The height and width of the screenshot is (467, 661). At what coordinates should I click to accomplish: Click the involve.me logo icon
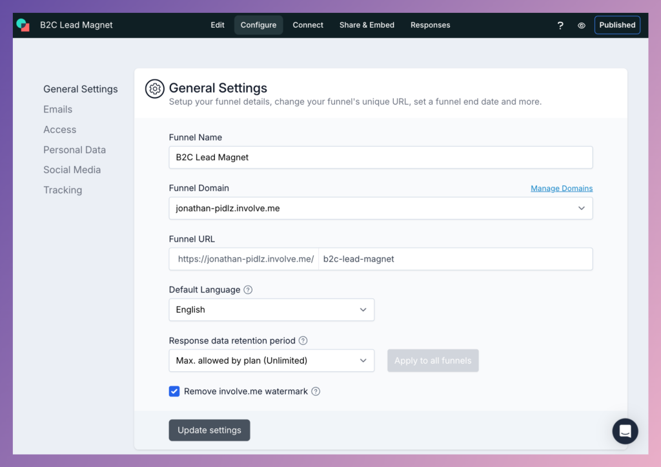(x=23, y=25)
